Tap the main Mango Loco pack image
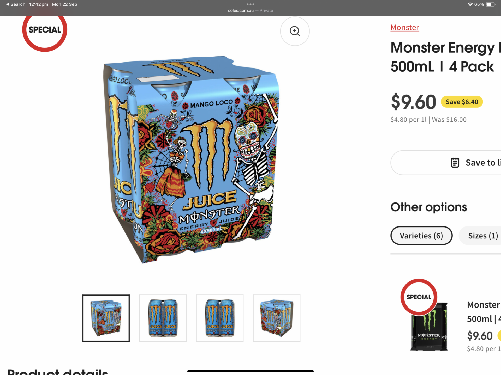501x375 pixels. click(191, 159)
